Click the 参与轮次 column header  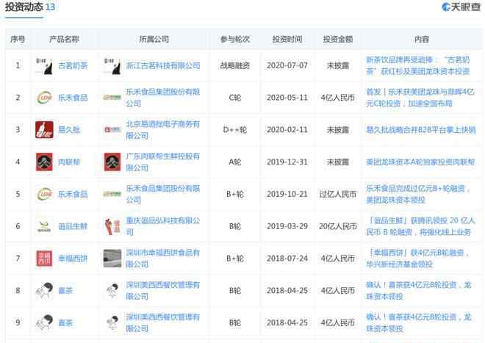tap(235, 39)
